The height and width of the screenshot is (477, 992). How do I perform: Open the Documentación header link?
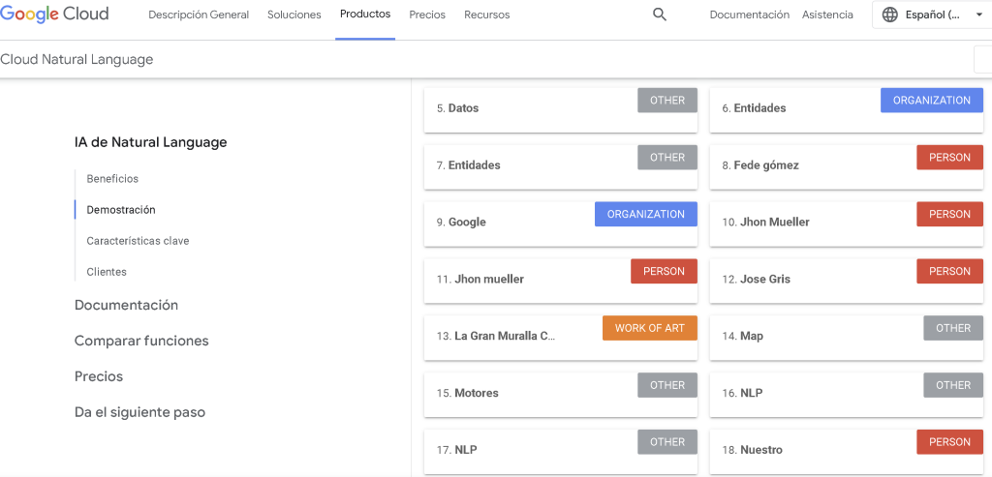coord(749,15)
